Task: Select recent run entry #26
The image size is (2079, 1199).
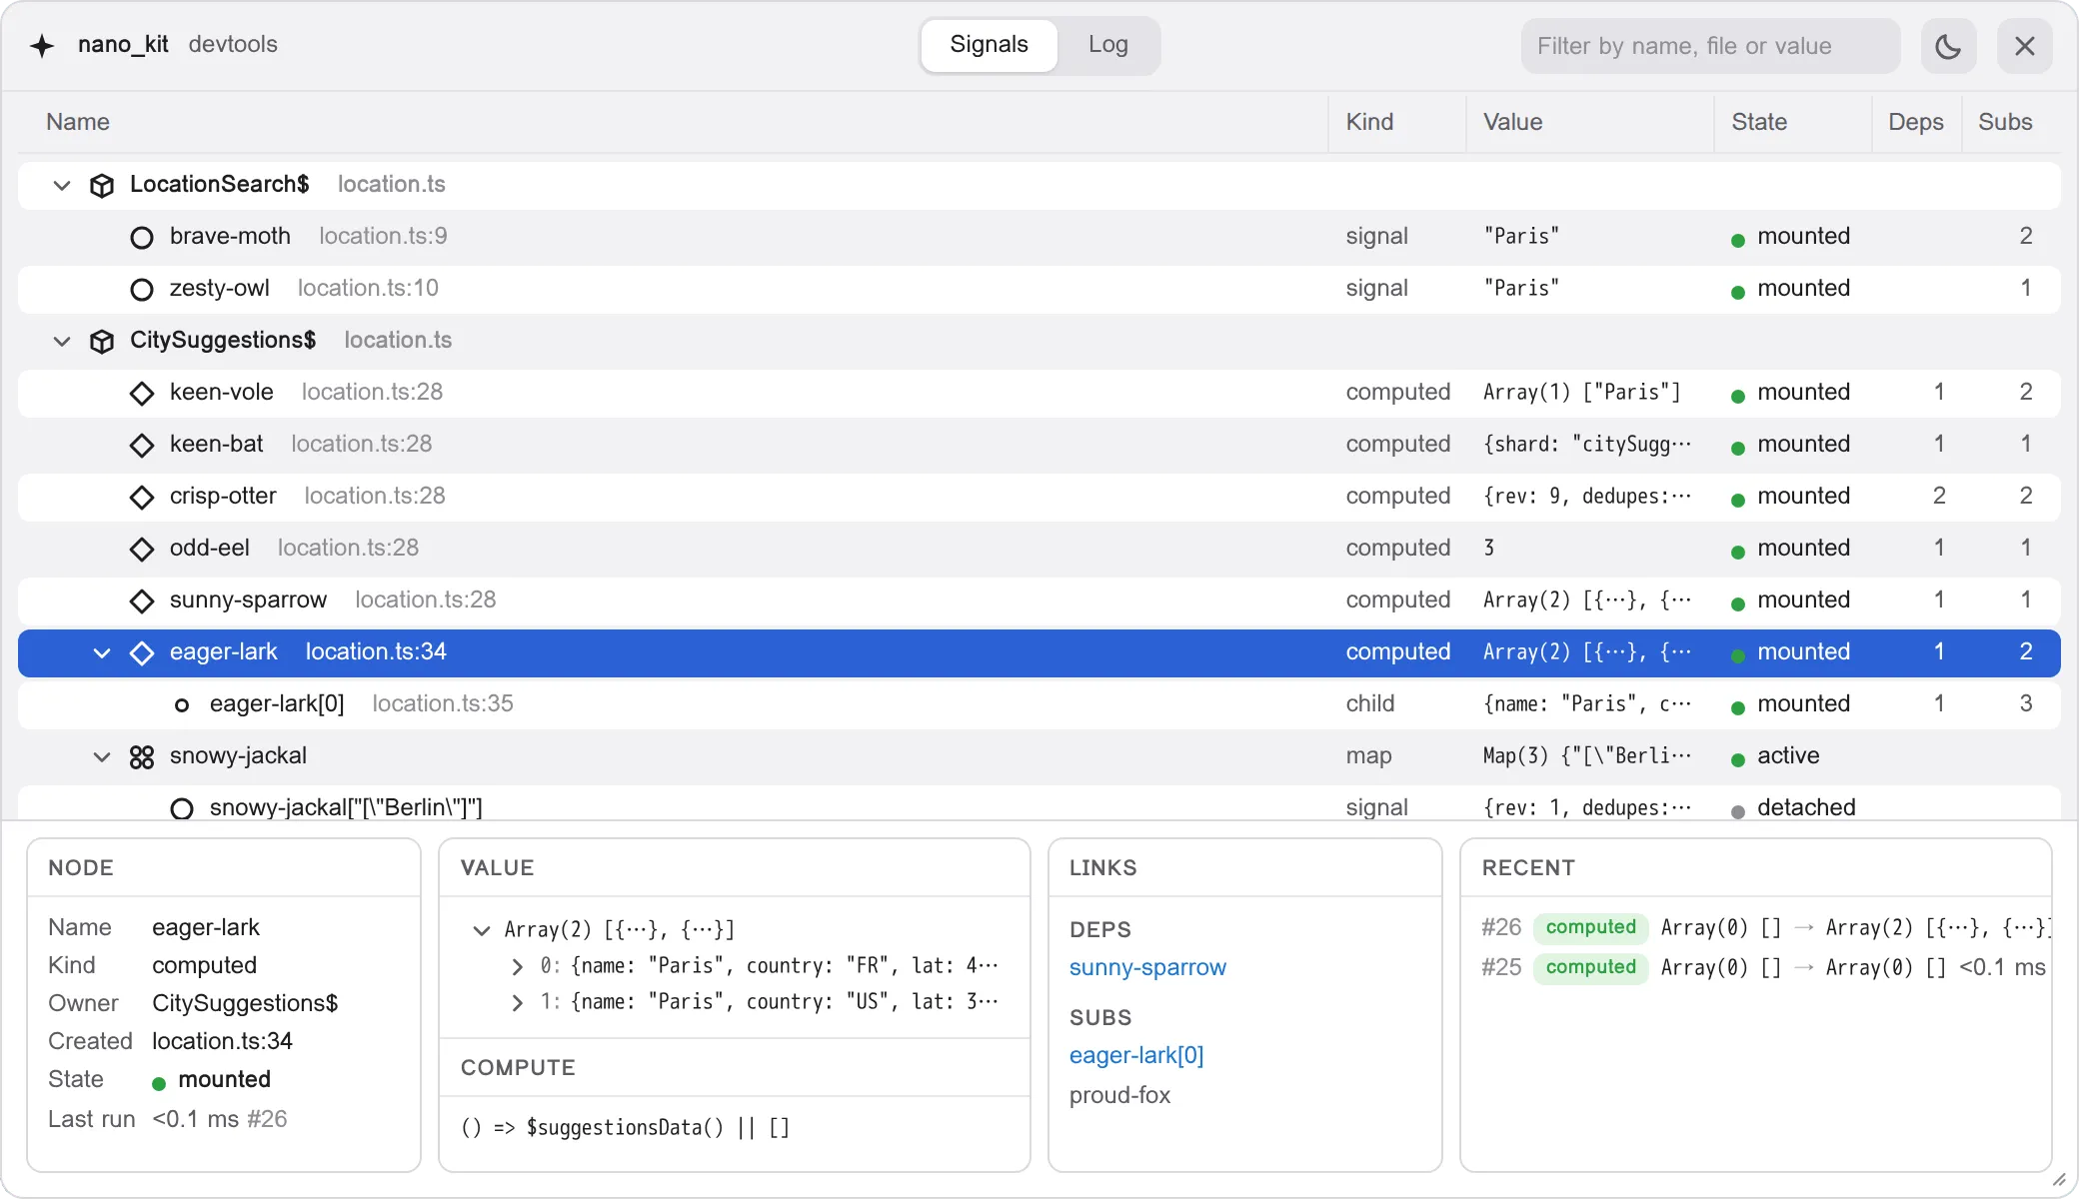Action: coord(1765,927)
